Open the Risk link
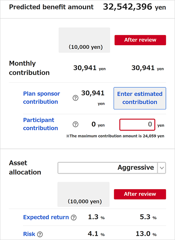This screenshot has height=240, width=175. [x=29, y=234]
